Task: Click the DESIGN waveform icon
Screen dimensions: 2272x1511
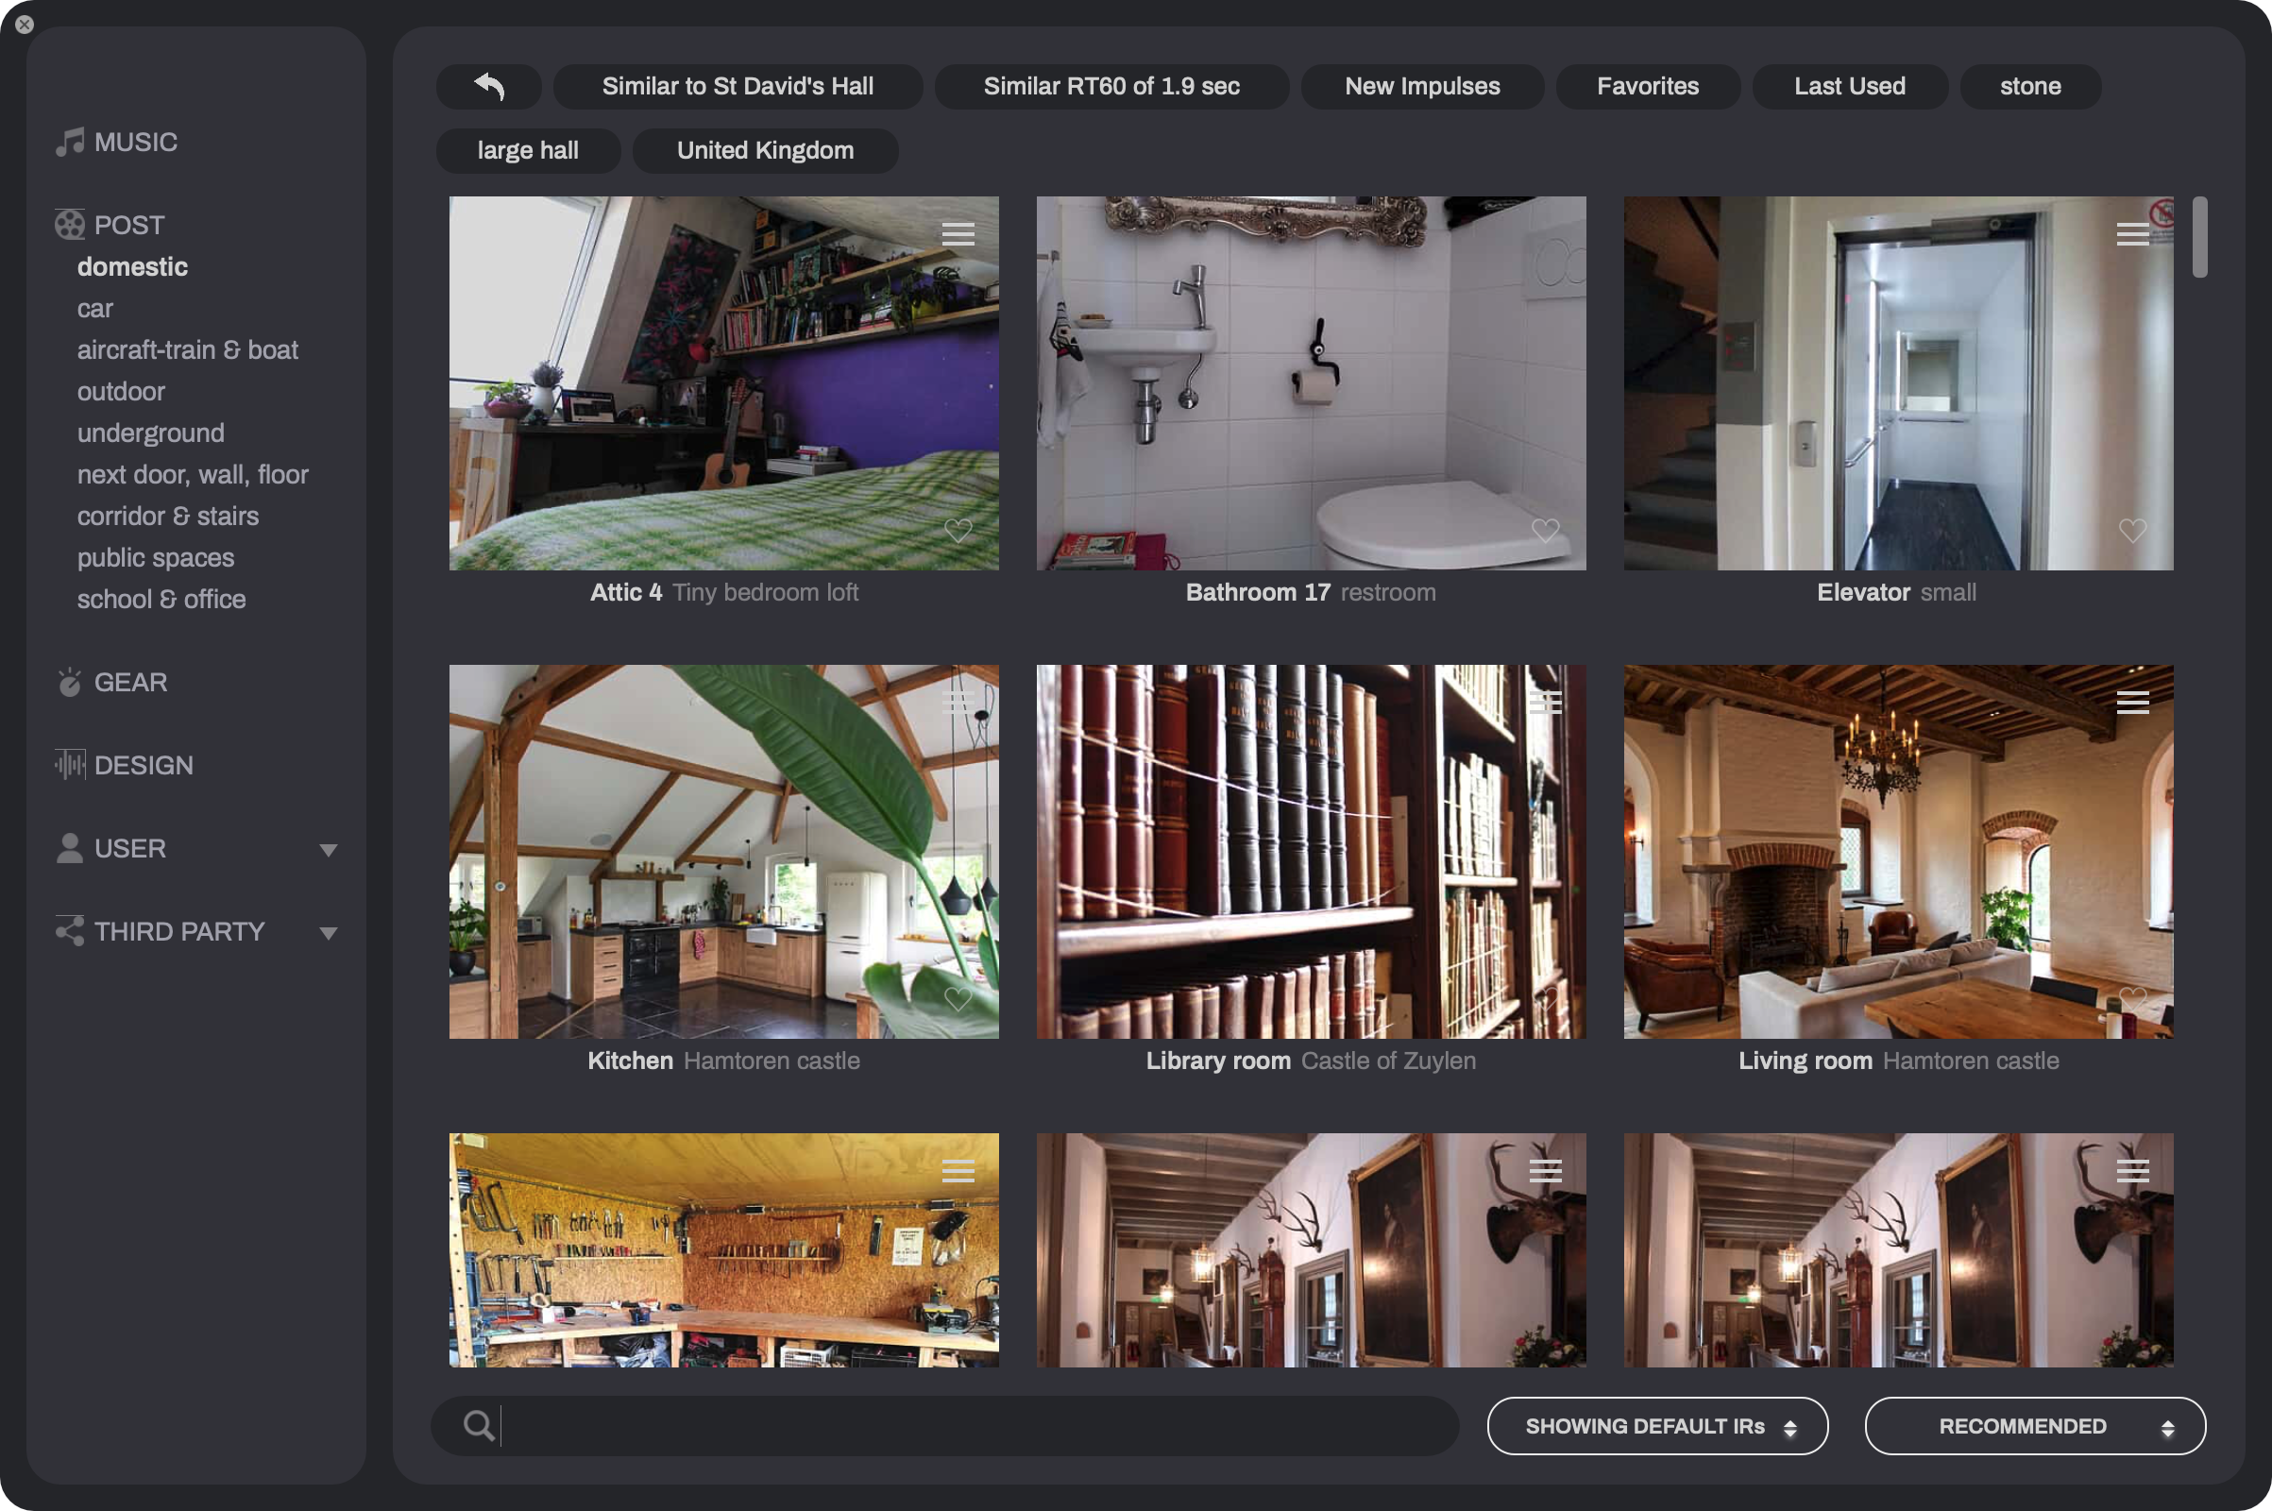Action: (x=69, y=765)
